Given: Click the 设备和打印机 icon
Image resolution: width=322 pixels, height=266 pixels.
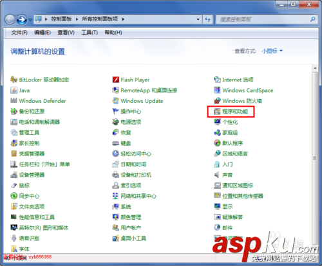Looking at the screenshot, I should 115,175.
